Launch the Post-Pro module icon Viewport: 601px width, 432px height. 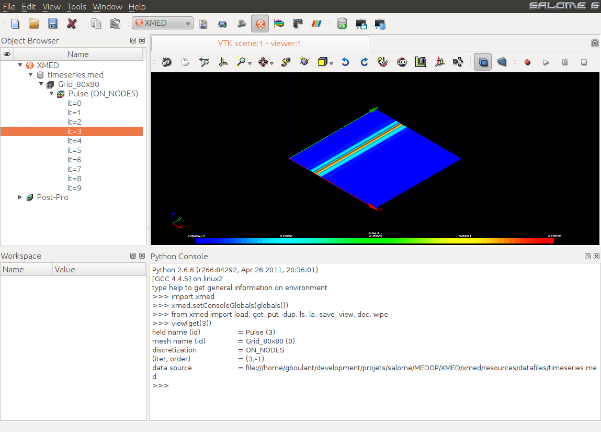(x=279, y=24)
